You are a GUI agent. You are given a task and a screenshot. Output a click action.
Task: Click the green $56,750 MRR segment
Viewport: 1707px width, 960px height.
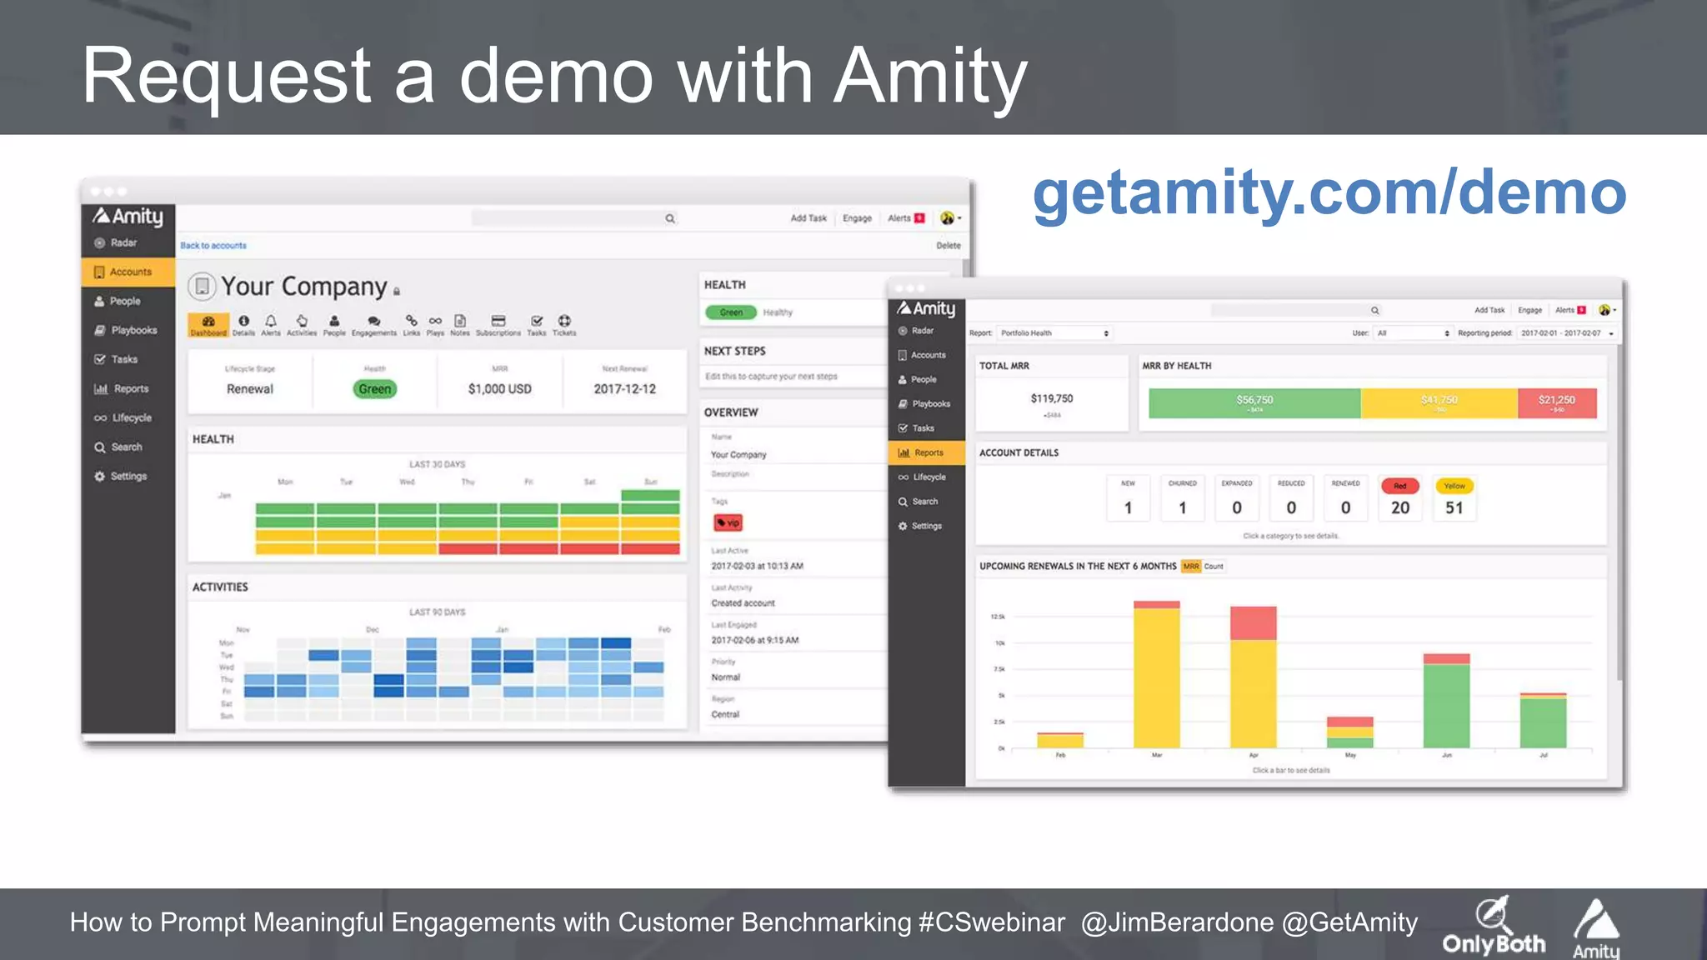click(1254, 403)
